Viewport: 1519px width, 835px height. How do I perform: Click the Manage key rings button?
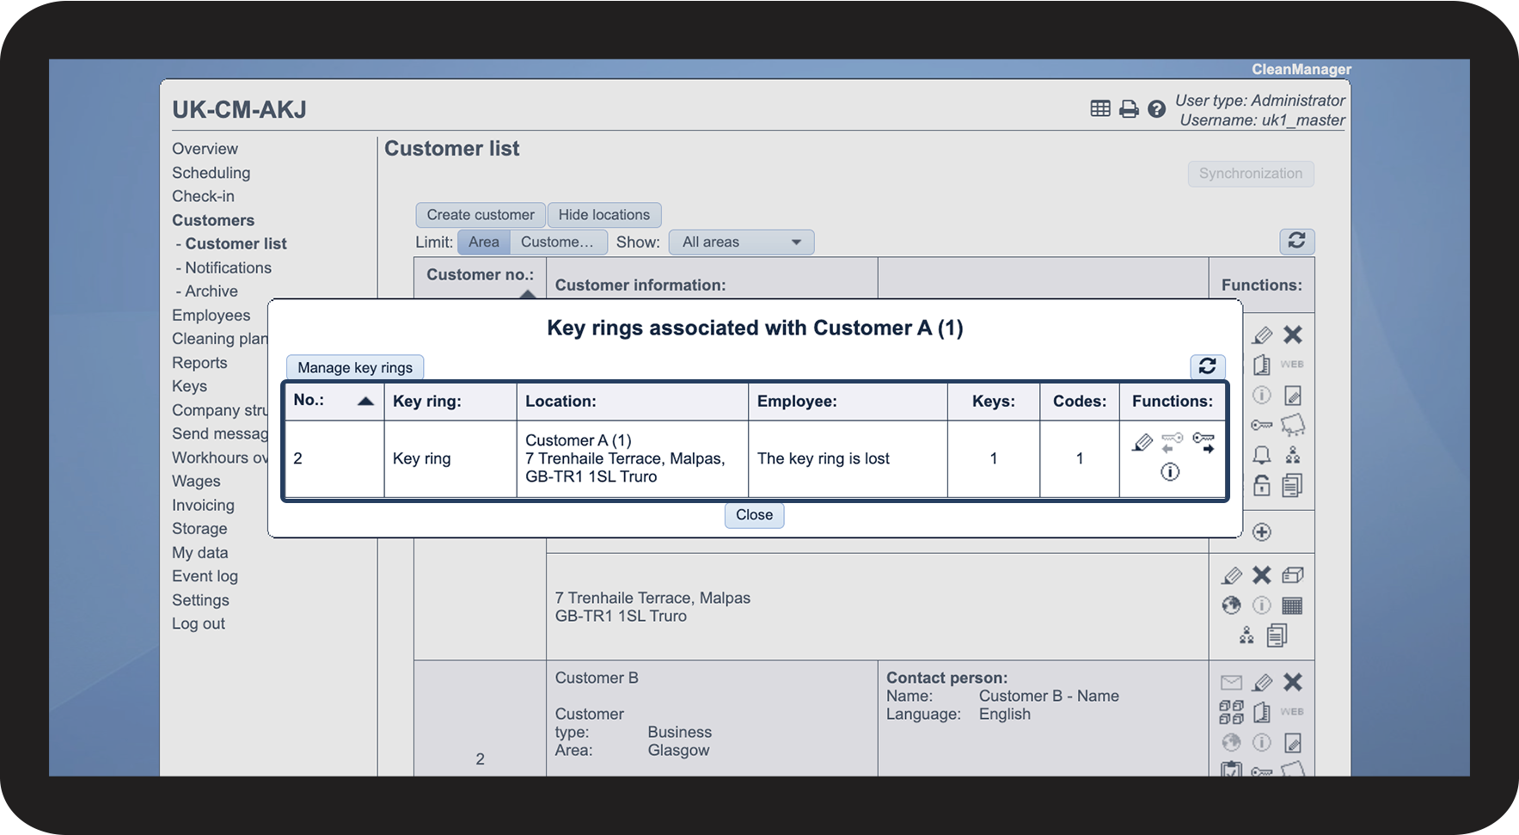click(x=354, y=368)
